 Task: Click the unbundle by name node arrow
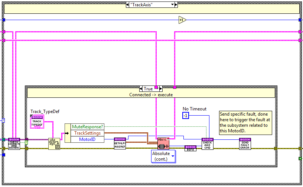click(x=68, y=133)
